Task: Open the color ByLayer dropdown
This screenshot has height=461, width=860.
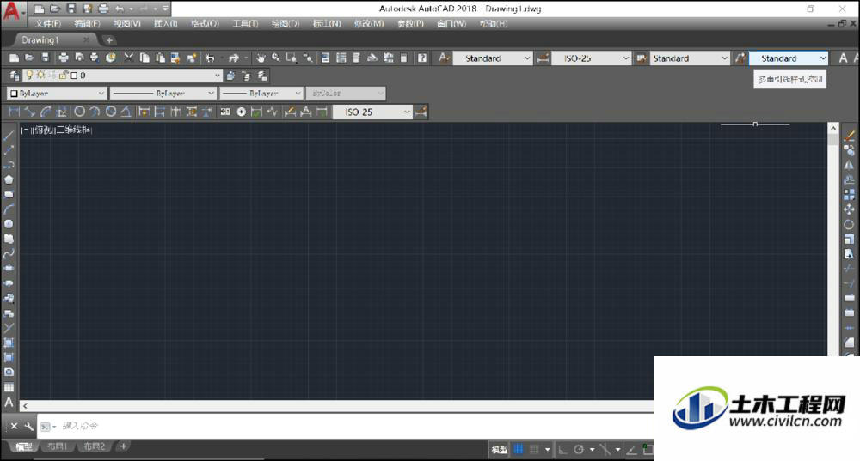Action: (x=56, y=93)
